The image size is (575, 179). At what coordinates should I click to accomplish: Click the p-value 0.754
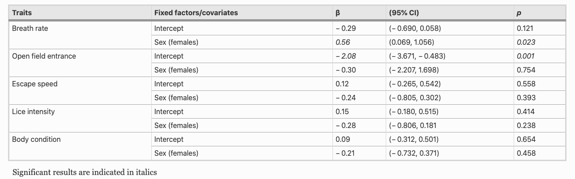tap(526, 70)
